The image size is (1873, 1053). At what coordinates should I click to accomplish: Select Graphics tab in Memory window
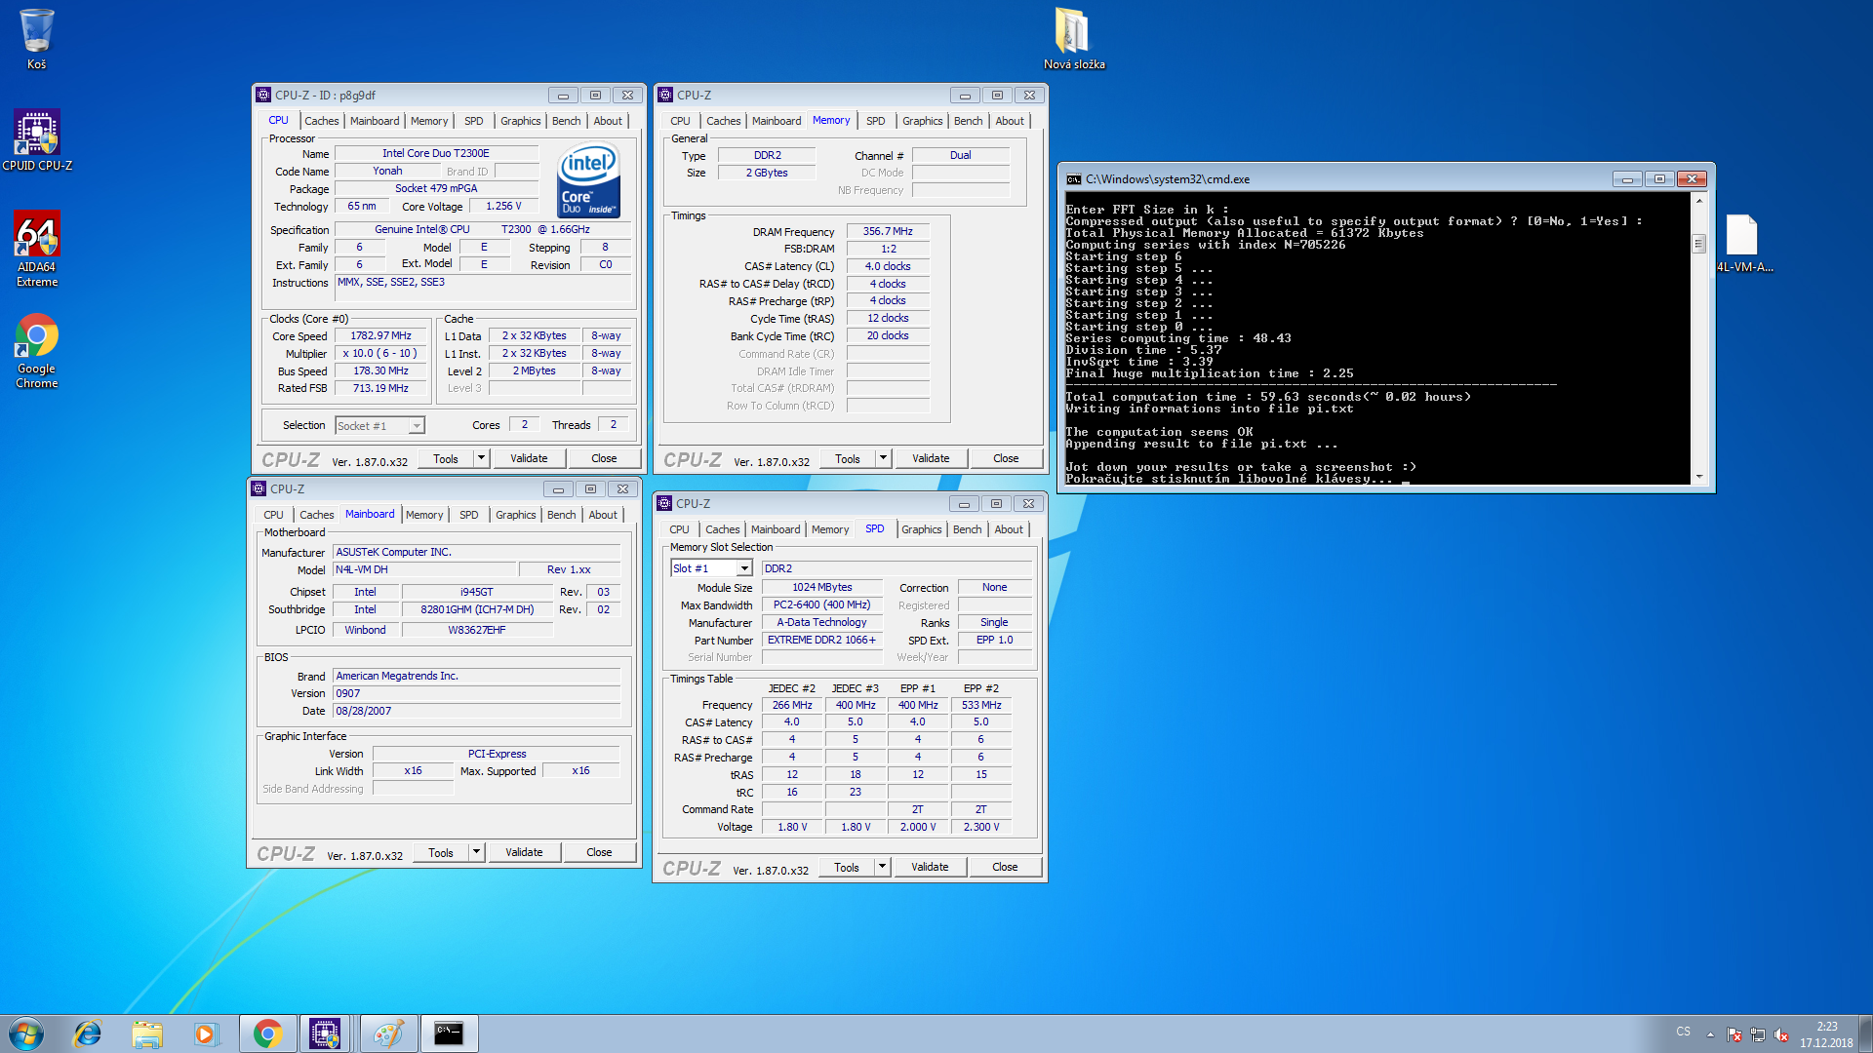[x=922, y=121]
